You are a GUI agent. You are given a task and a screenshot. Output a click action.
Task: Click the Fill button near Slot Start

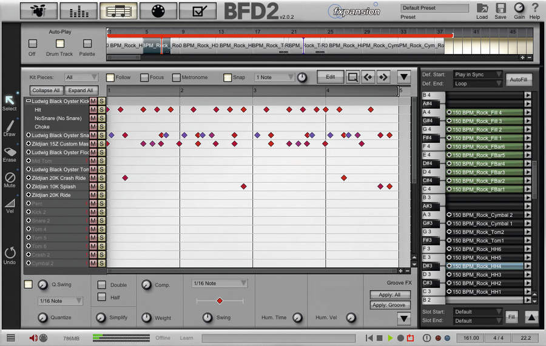[x=511, y=317]
